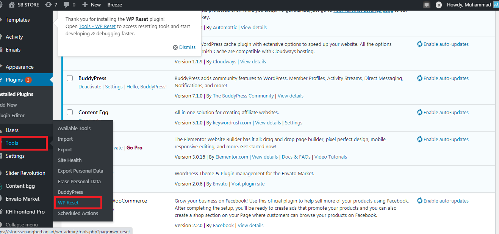
Task: View details for BuddyPress plugin
Action: point(291,96)
